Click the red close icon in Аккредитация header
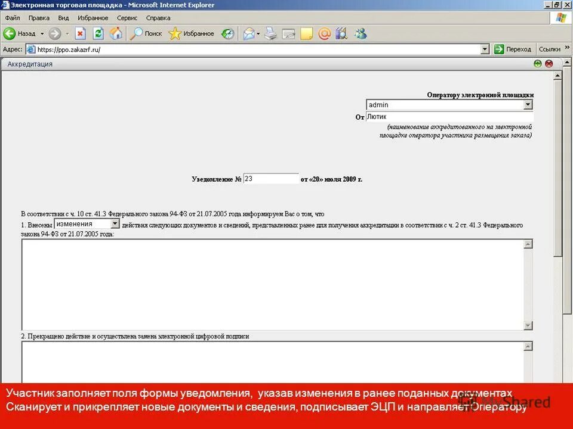Viewport: 573px width, 429px height. 549,64
